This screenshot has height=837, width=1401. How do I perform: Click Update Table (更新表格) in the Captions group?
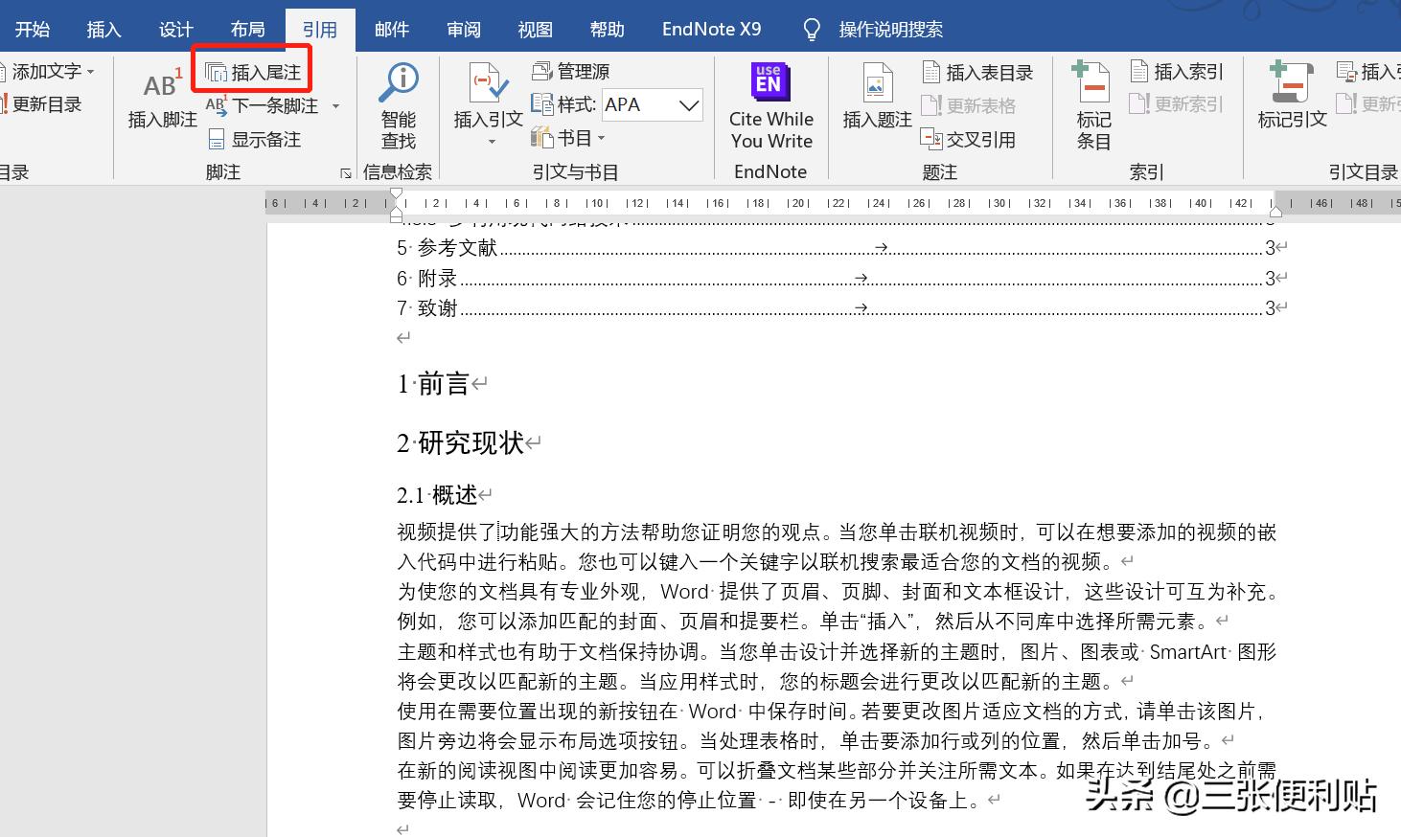coord(971,104)
